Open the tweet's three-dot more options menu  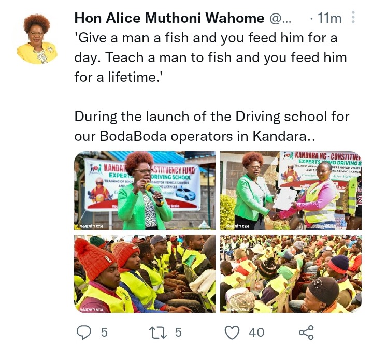click(353, 18)
